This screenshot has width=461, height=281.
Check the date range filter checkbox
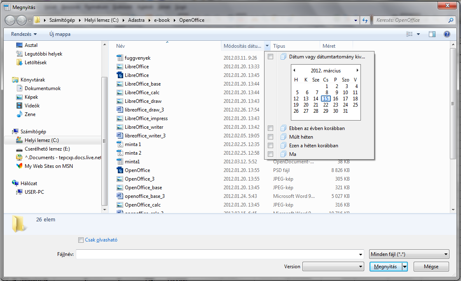tap(271, 57)
